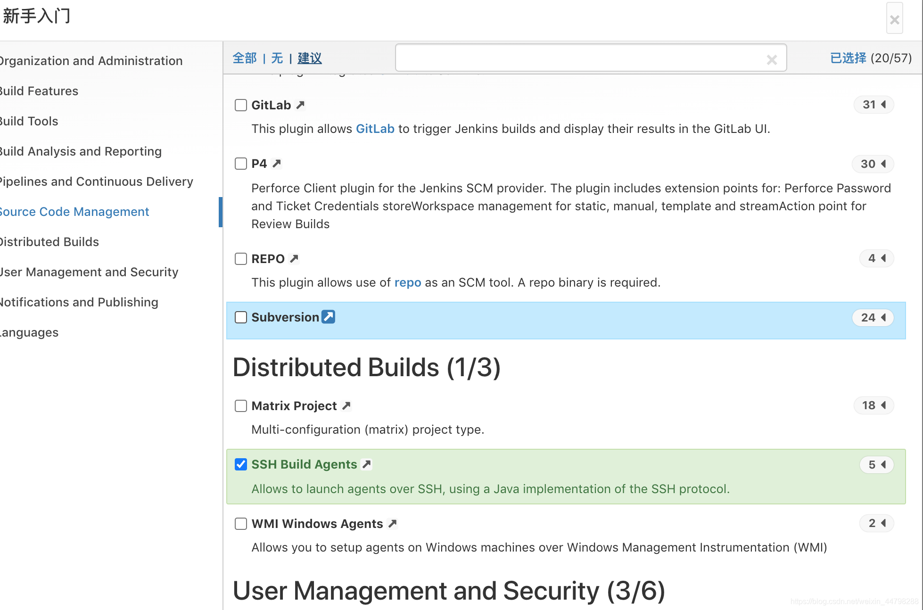The height and width of the screenshot is (610, 923).
Task: Click the SSH Build Agents plugin name
Action: (x=304, y=464)
